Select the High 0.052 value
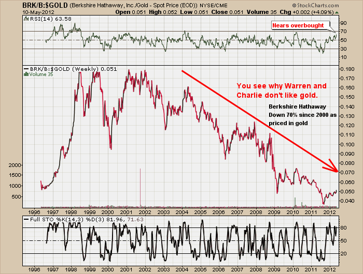 163,12
